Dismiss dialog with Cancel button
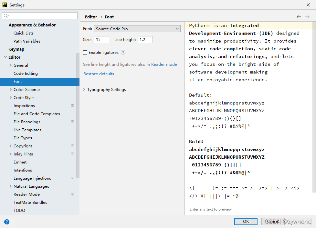This screenshot has width=316, height=228. click(273, 221)
